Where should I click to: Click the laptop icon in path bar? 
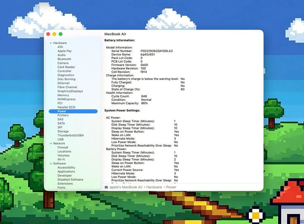[106, 187]
